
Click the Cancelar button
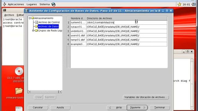point(38,108)
